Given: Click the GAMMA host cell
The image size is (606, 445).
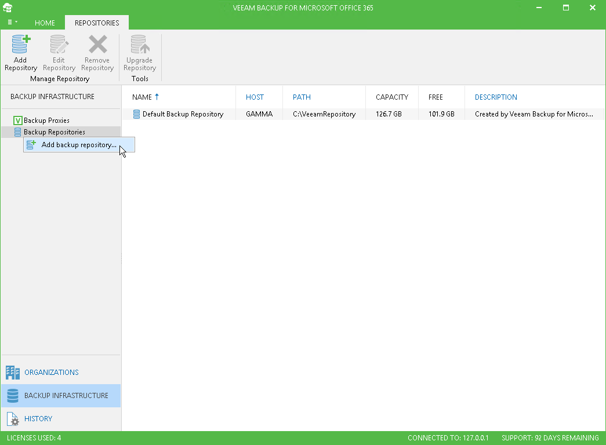Looking at the screenshot, I should [x=259, y=114].
